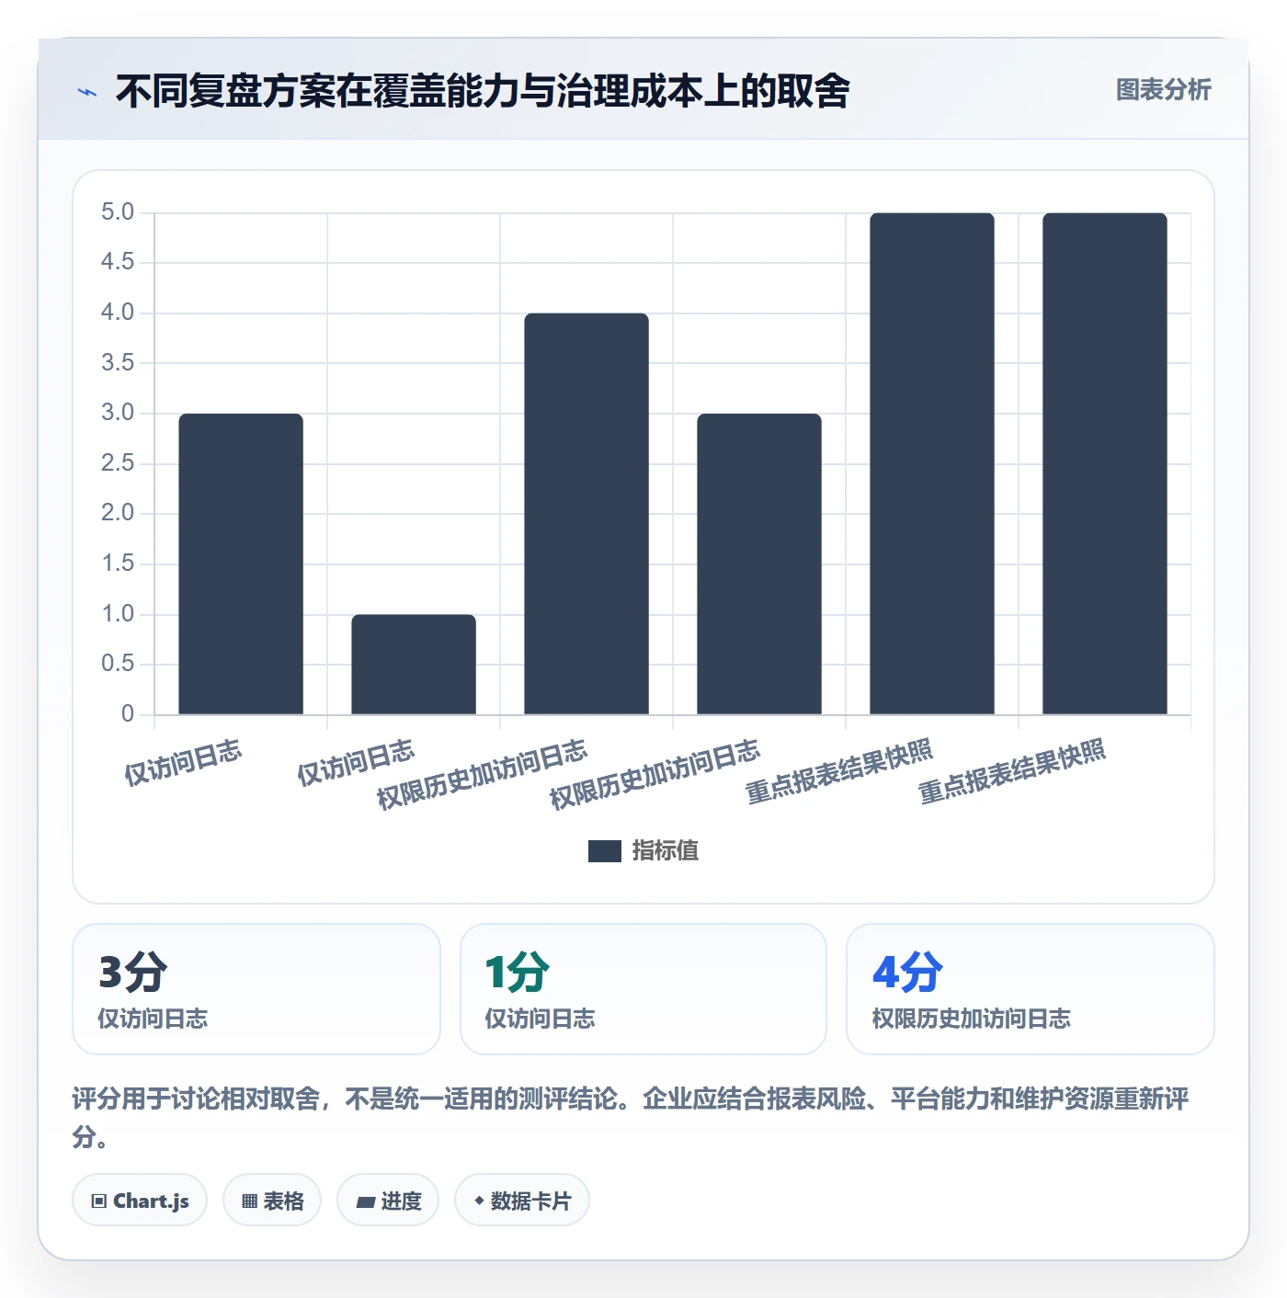Click the first 重点报表结果快照 bar
This screenshot has width=1287, height=1298.
932,463
